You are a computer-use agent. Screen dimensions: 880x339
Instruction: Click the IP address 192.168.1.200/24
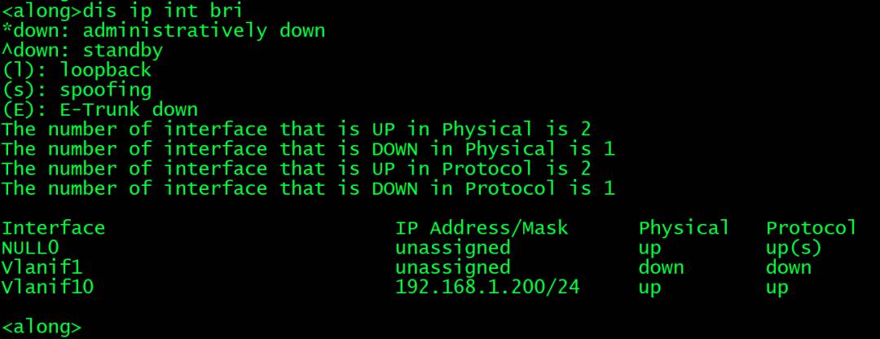pyautogui.click(x=487, y=287)
